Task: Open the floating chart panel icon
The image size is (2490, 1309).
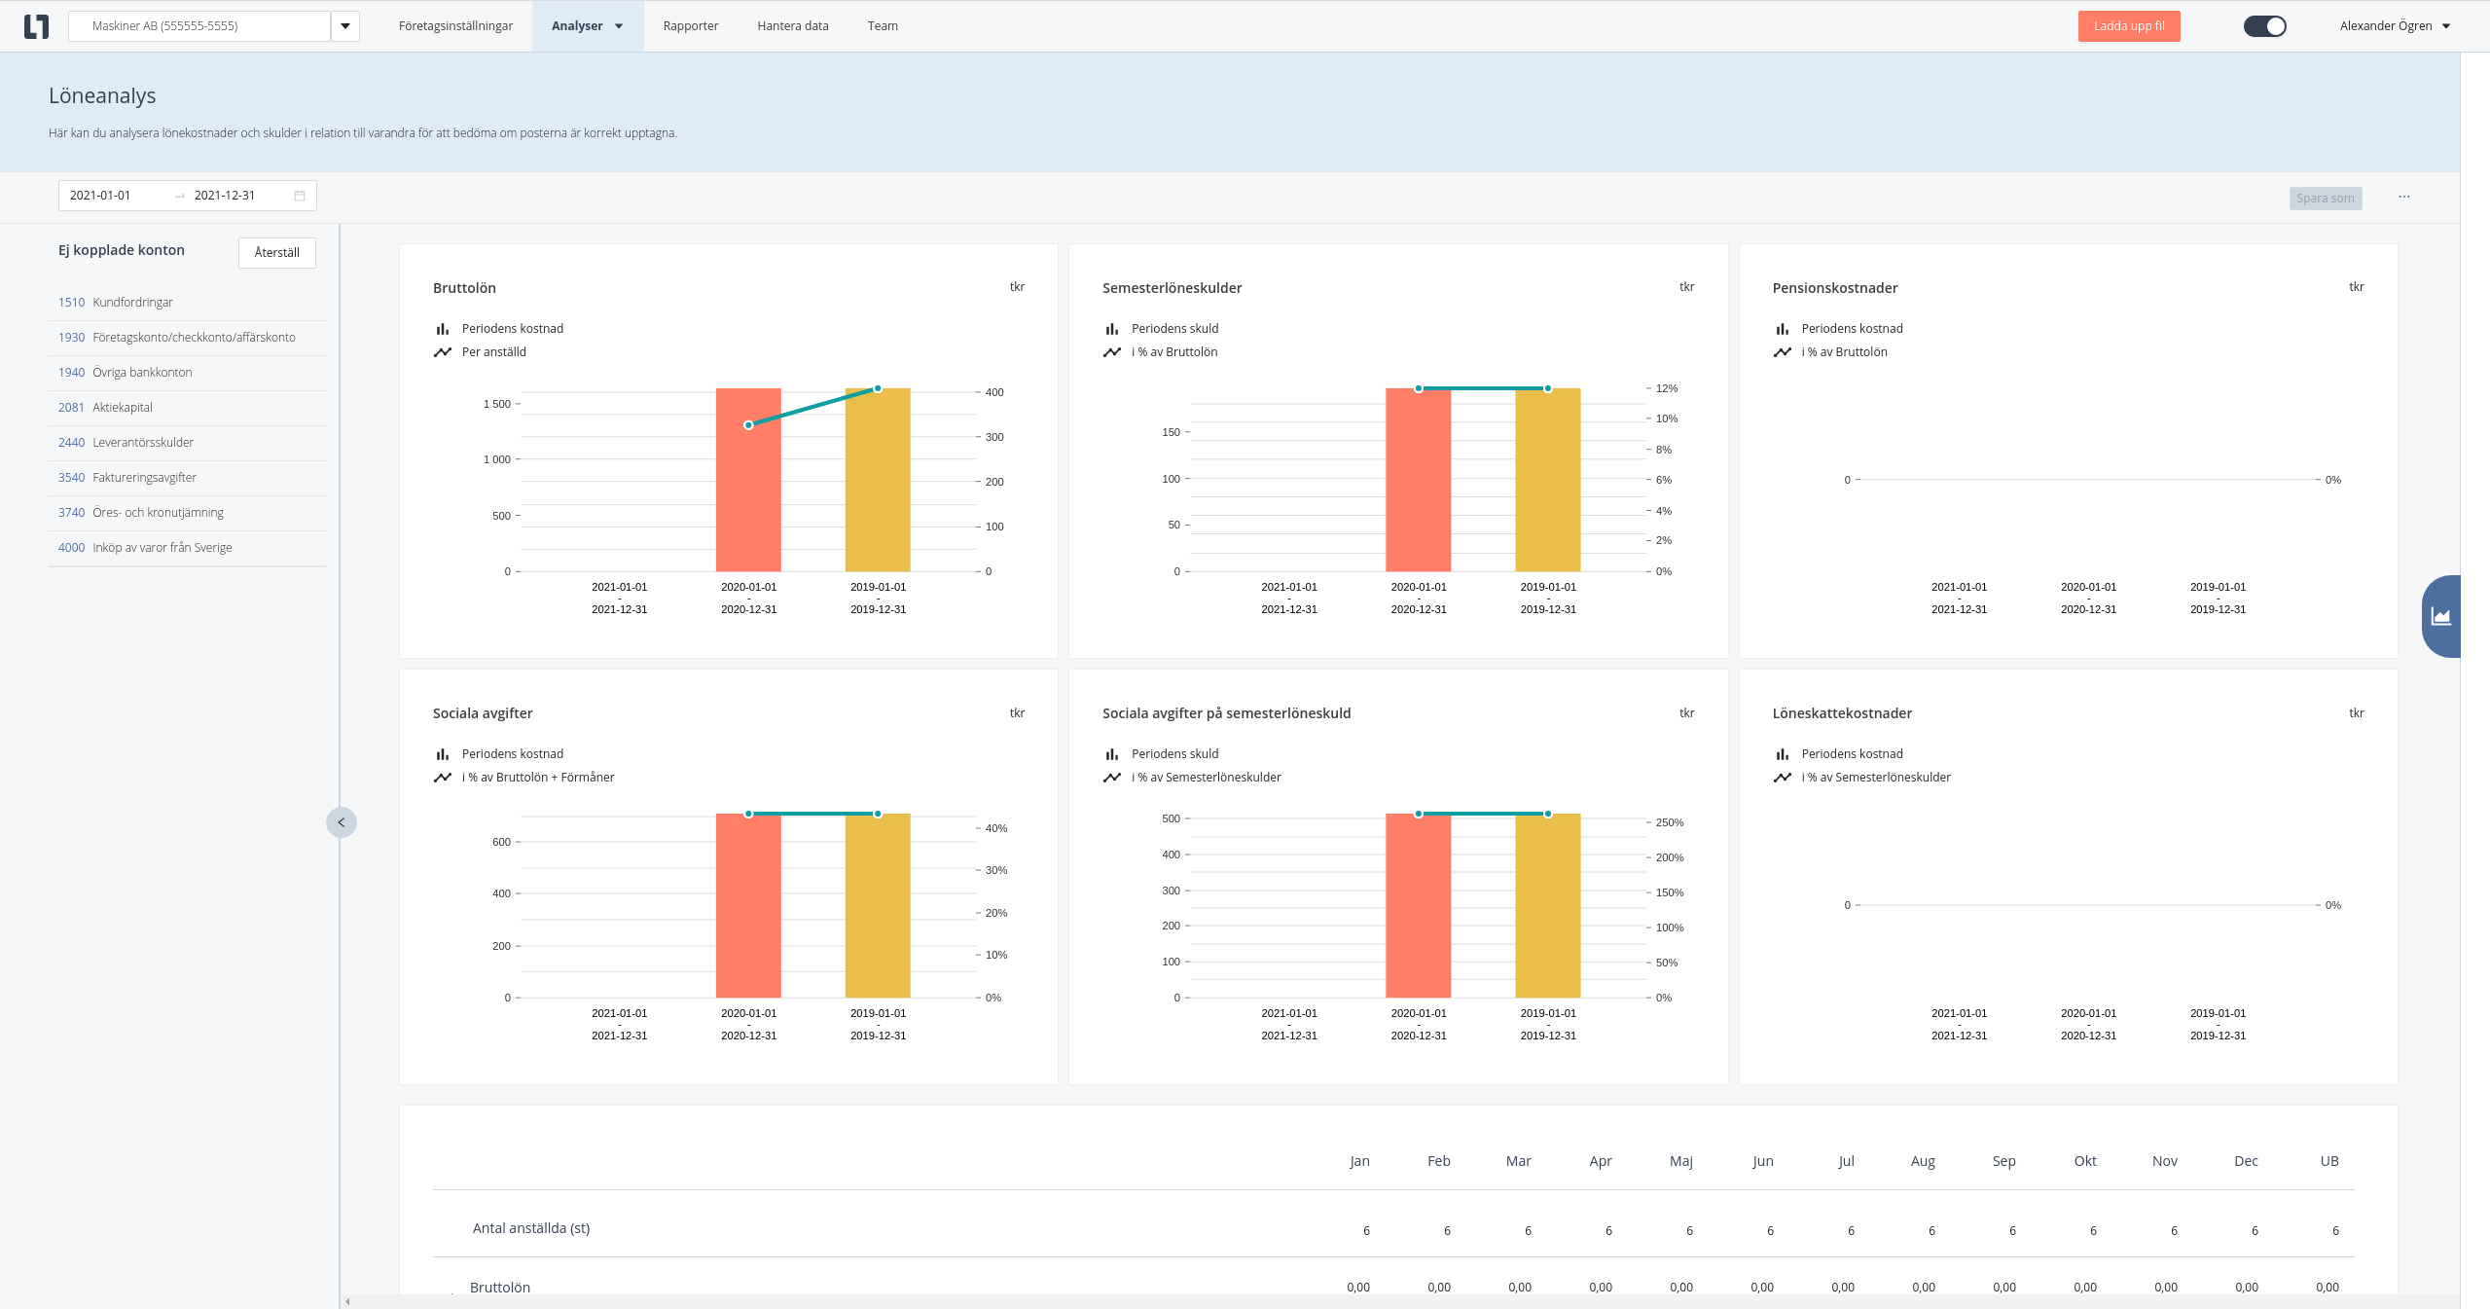Action: 2441,616
